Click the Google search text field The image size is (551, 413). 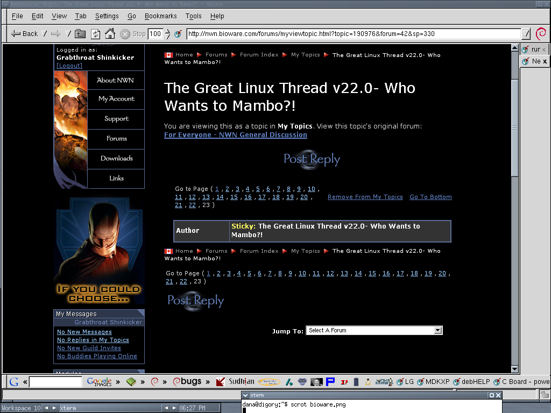click(55, 382)
